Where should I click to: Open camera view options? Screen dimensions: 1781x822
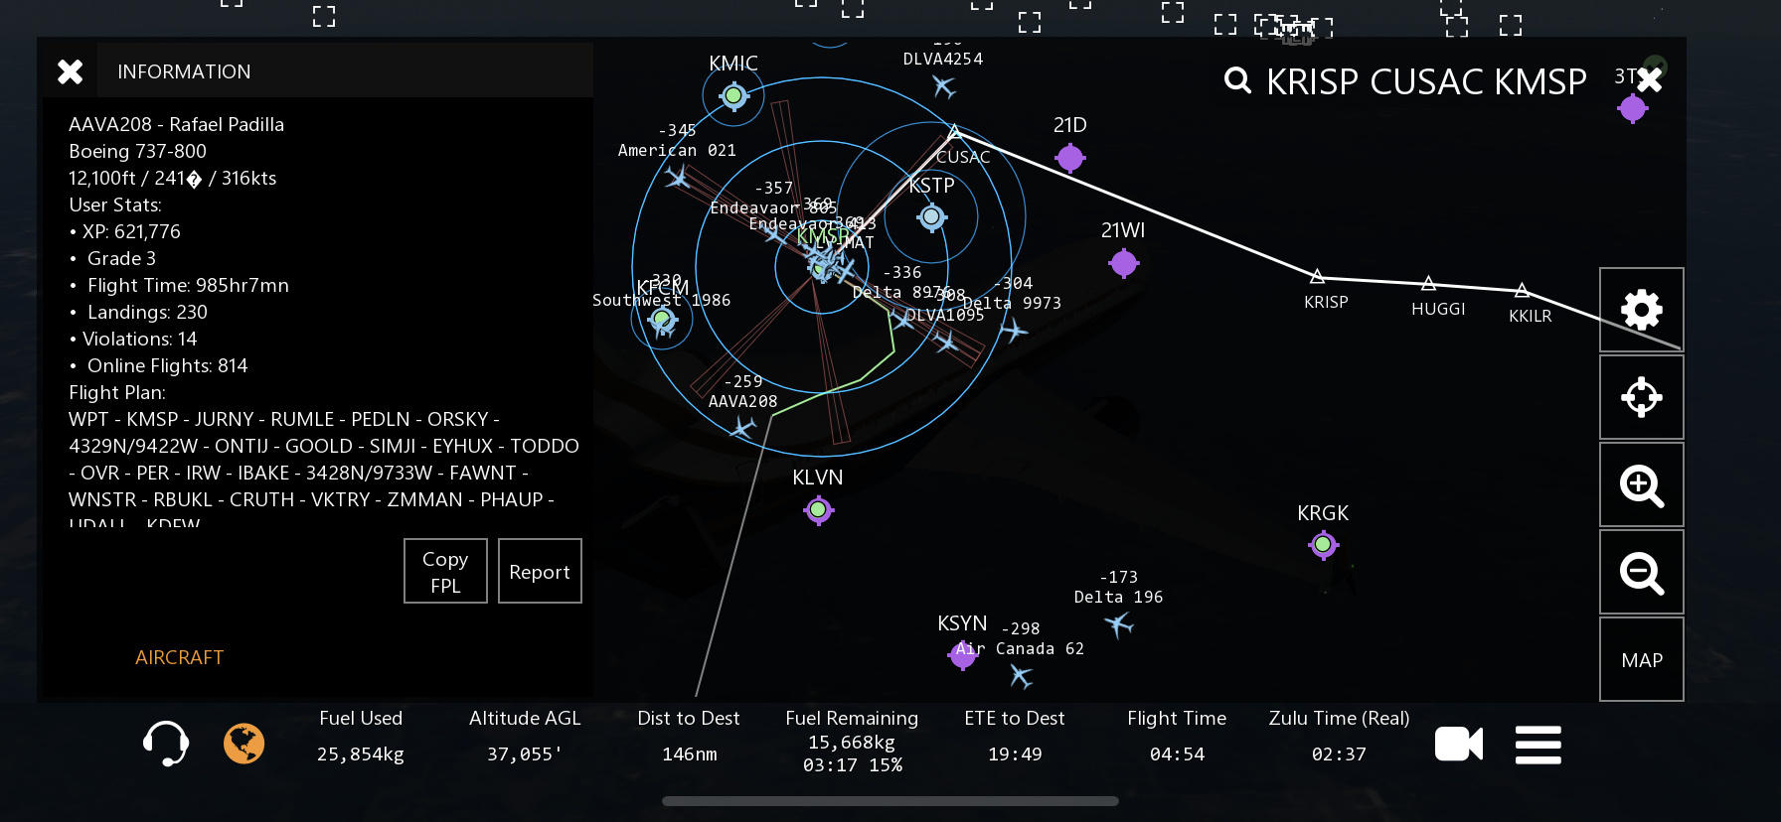pos(1459,744)
